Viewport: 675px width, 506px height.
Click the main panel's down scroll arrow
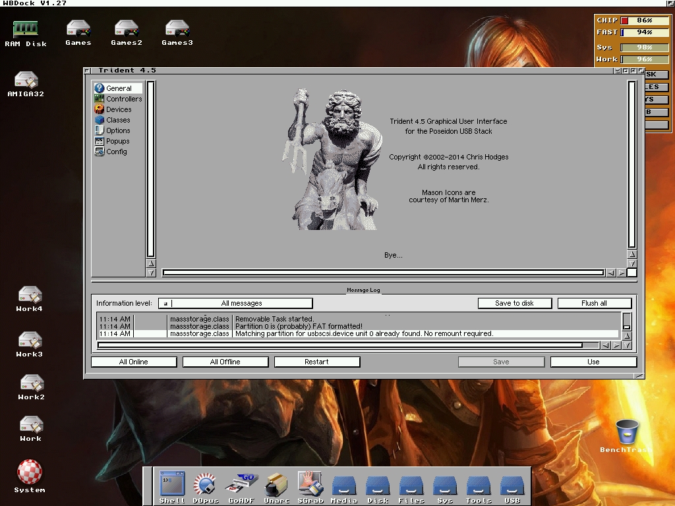pos(632,264)
